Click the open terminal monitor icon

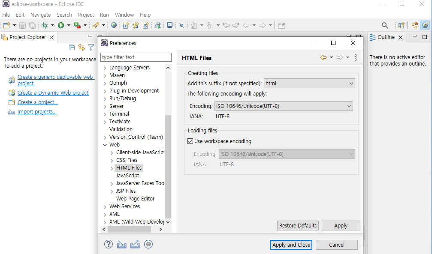[170, 25]
